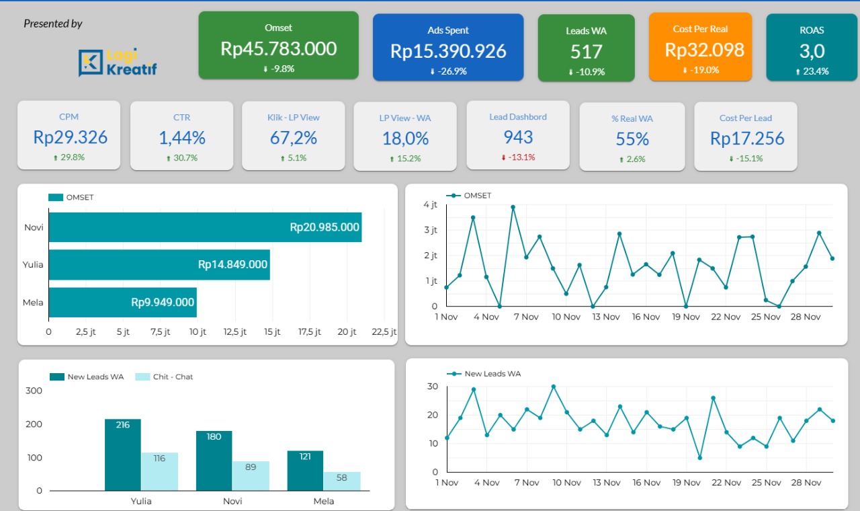Click the Chit - Chat legend swatch

142,377
